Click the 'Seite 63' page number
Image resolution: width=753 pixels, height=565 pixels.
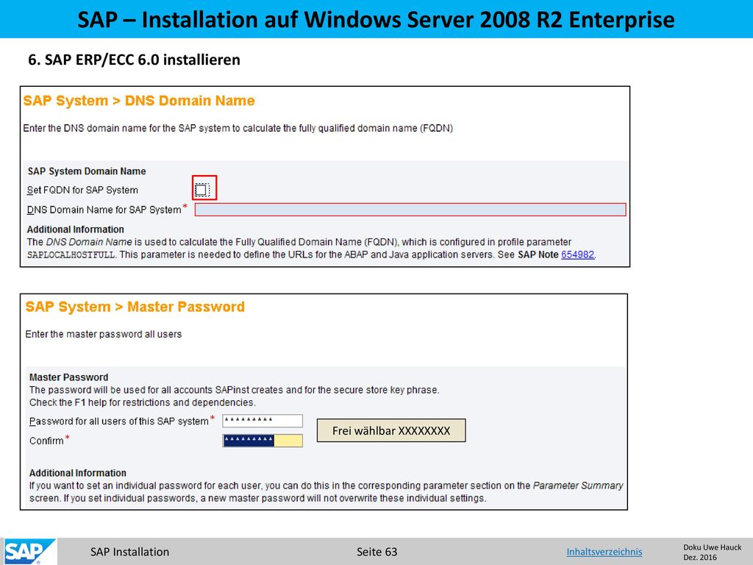[377, 552]
